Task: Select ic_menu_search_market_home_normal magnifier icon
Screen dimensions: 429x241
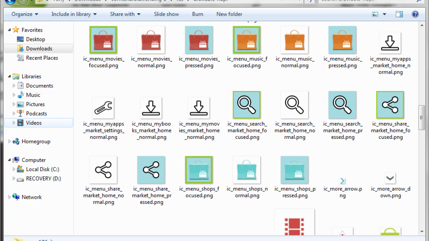Action: (295, 105)
